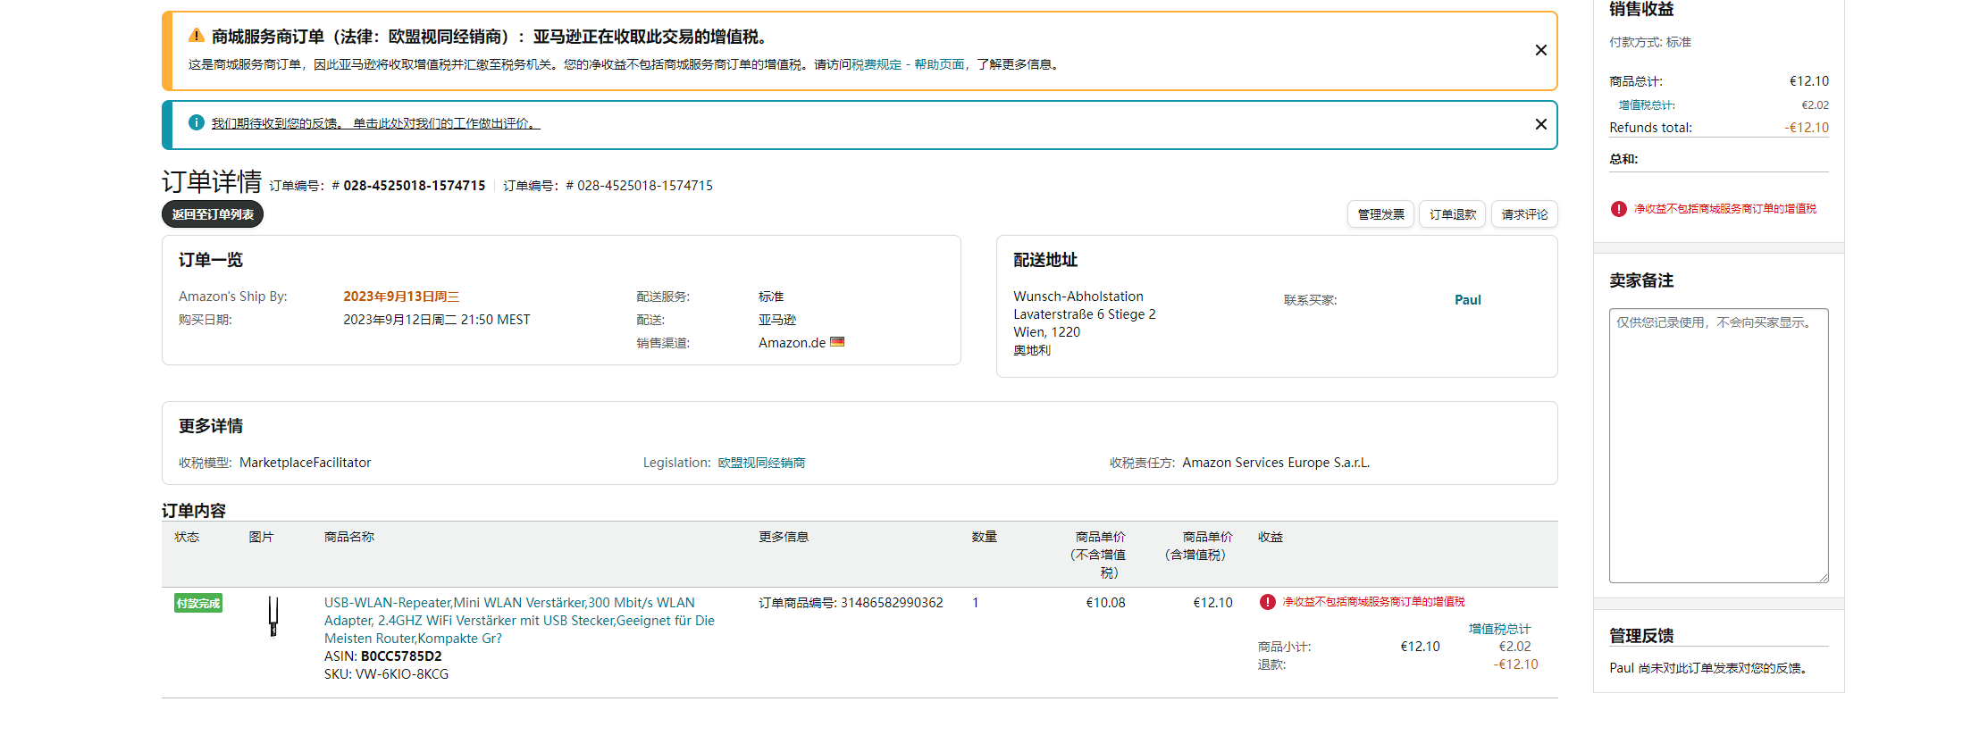Click the German flag next to Amazon.de
Image resolution: width=1988 pixels, height=752 pixels.
(836, 342)
